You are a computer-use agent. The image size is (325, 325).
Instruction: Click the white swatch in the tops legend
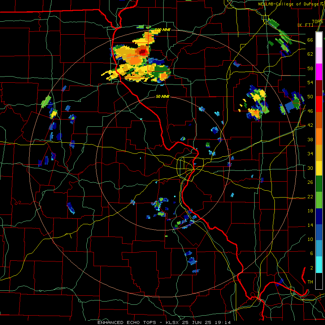click(x=319, y=40)
